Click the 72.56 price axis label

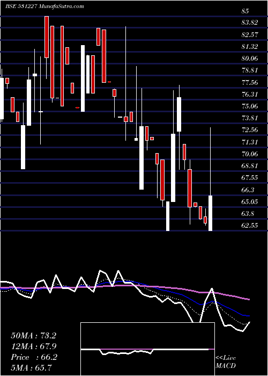coord(250,130)
